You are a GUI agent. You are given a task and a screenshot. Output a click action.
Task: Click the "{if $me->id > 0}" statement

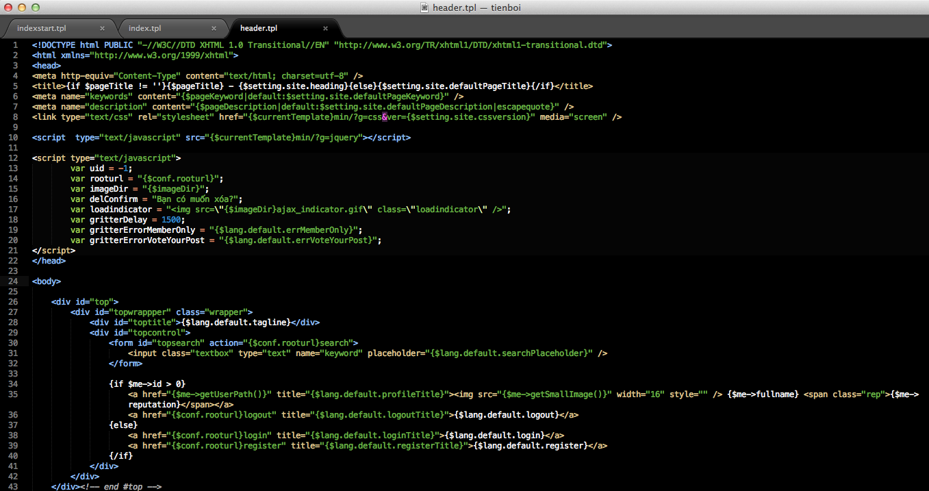[147, 384]
